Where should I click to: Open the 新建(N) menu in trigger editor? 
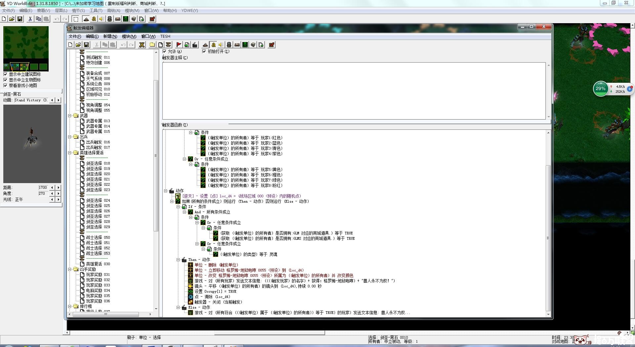[x=110, y=36]
